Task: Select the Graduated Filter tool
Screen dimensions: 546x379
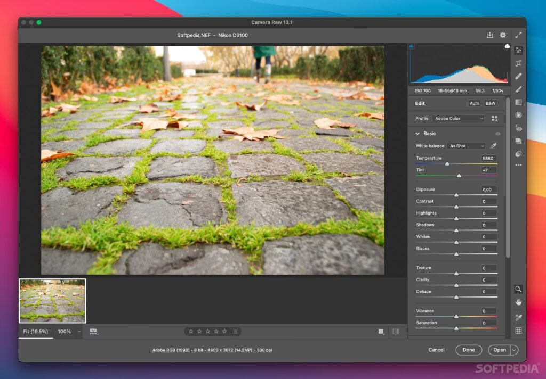Action: (x=518, y=102)
